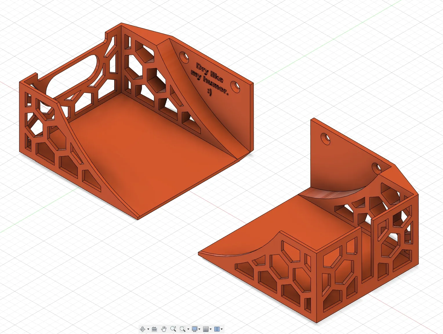Expand the Orbit type dropdown arrow

click(148, 329)
